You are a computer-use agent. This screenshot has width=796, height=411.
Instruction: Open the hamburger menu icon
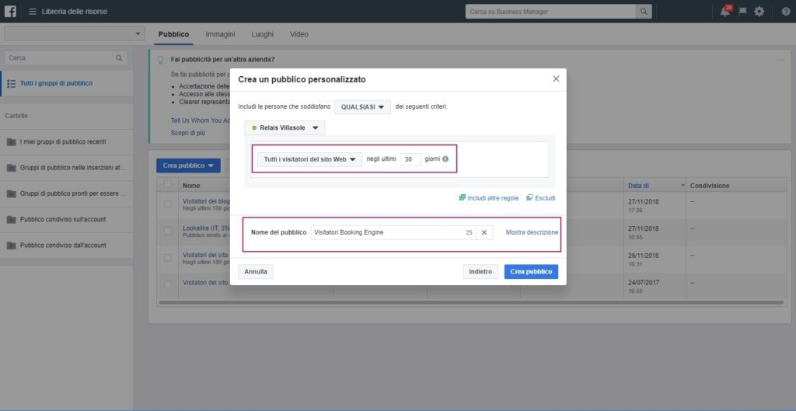click(32, 12)
